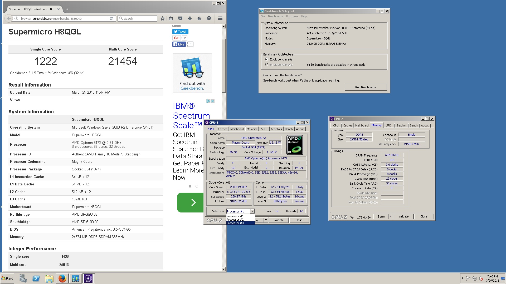Choose Processor #1 from dropdown list
Screen dimensions: 506x284
point(240,216)
